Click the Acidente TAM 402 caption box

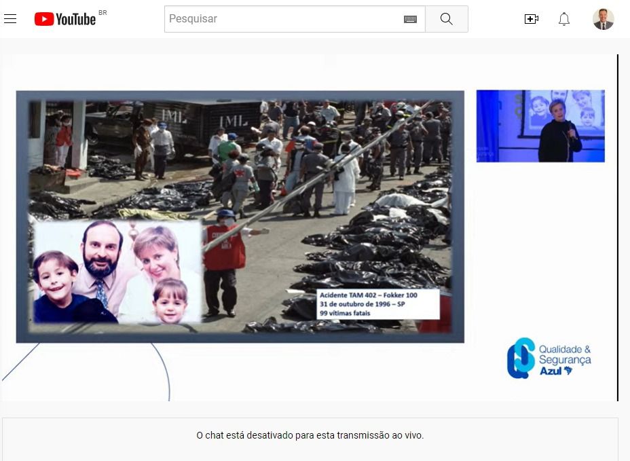(378, 304)
